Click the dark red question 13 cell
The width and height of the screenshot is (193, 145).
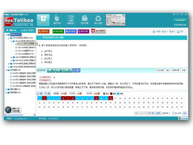[x=96, y=98]
